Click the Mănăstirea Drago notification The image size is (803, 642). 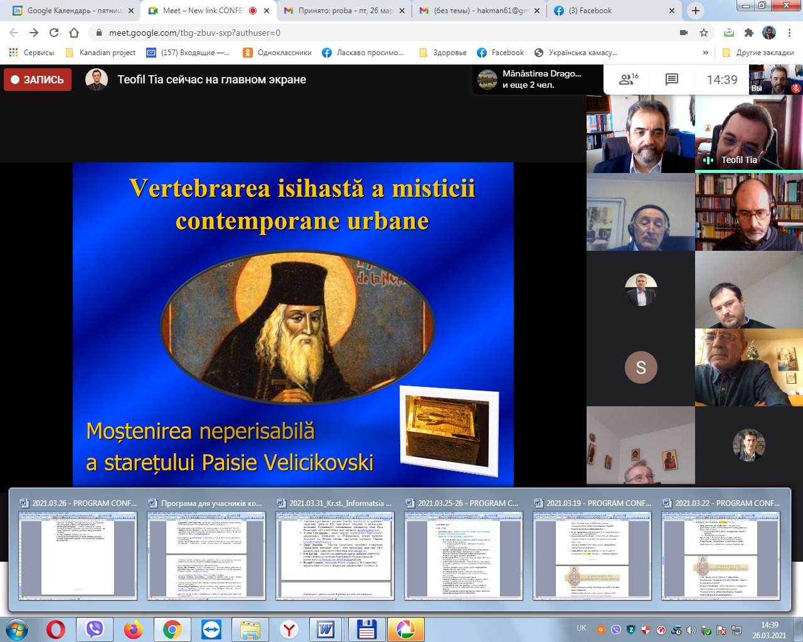pyautogui.click(x=538, y=80)
